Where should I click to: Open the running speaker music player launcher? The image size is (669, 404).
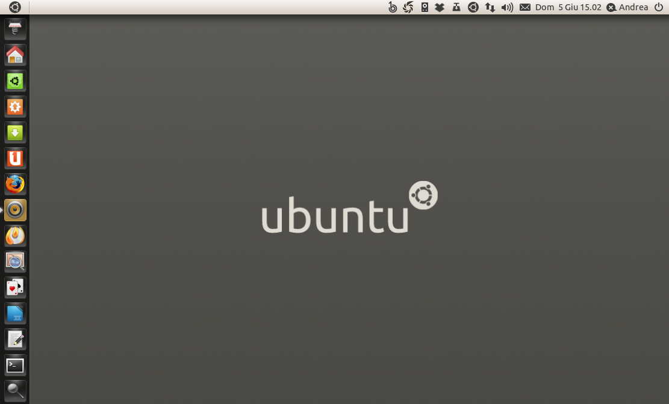click(16, 210)
